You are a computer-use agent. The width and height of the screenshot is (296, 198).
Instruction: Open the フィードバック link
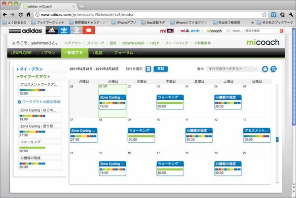tap(177, 43)
